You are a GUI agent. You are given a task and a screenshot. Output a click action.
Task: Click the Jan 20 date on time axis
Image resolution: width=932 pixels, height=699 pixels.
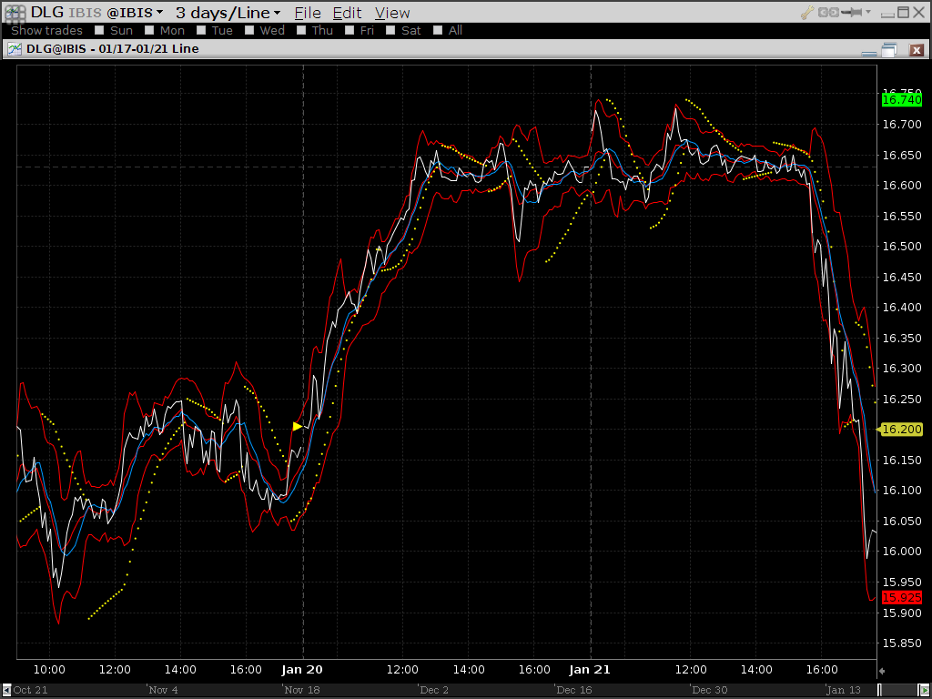coord(302,670)
